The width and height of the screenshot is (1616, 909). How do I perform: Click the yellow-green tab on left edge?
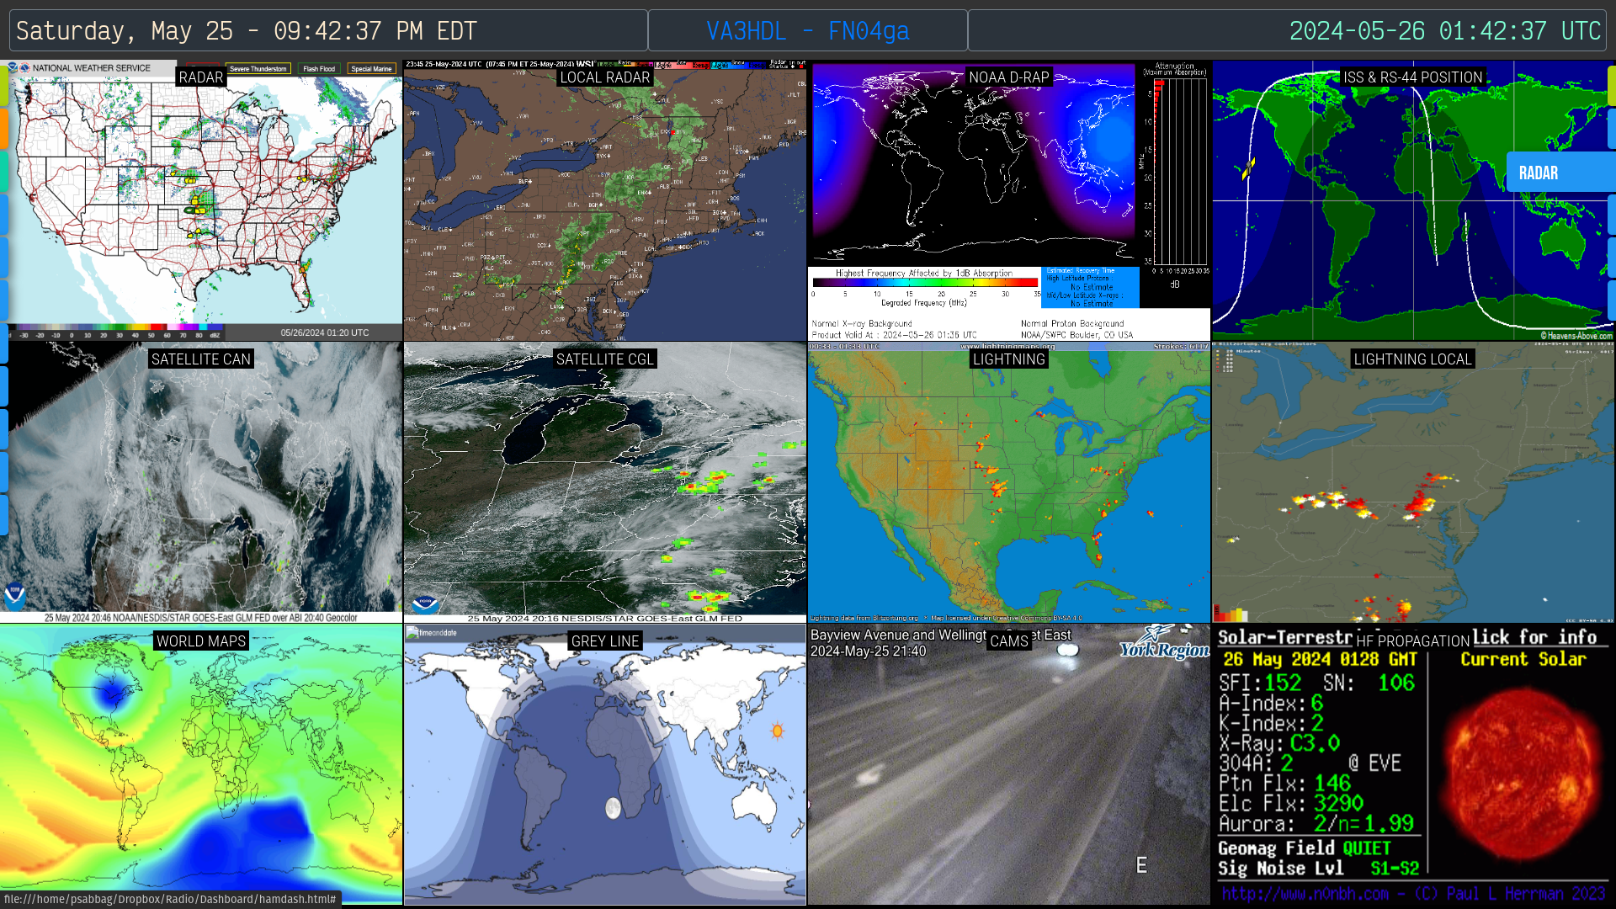3,85
